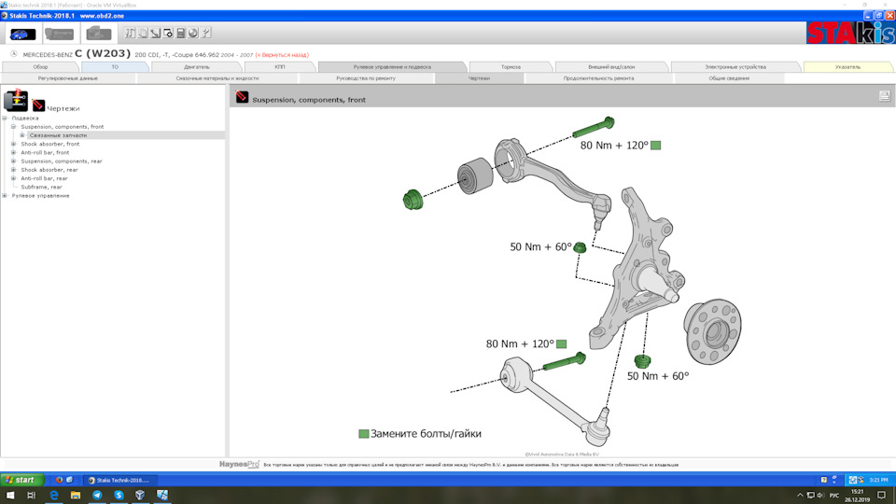Select Shock absorber, front tree item
The image size is (896, 504).
[50, 144]
